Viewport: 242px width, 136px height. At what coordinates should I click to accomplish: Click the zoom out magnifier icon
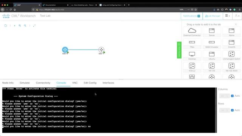pos(25,26)
